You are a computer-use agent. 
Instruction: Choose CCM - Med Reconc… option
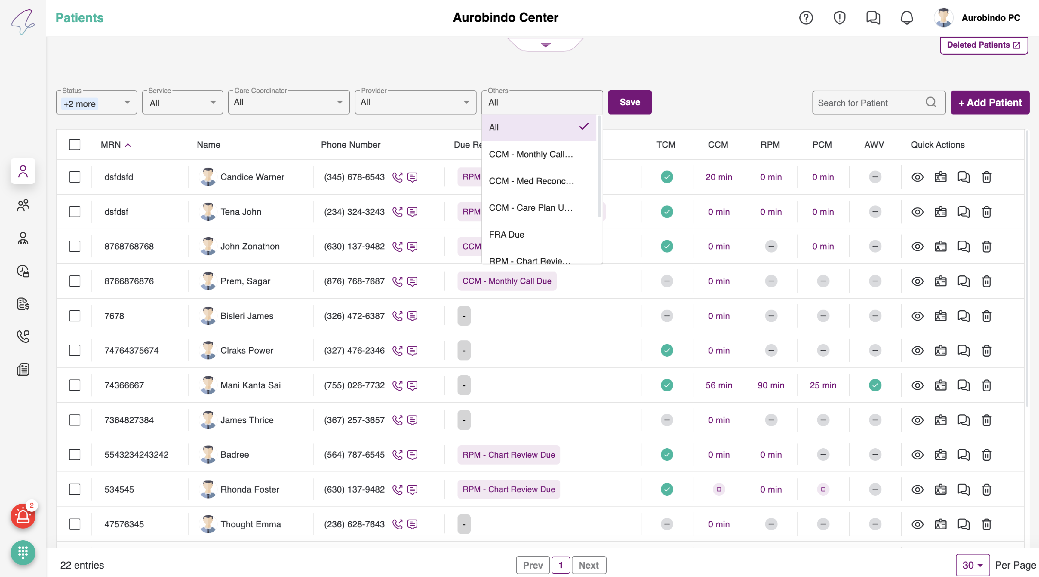coord(531,181)
